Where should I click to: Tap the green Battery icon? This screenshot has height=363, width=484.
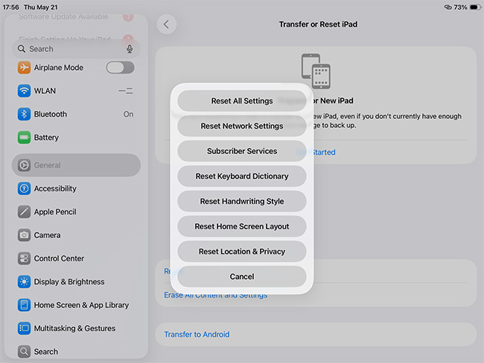pyautogui.click(x=24, y=138)
